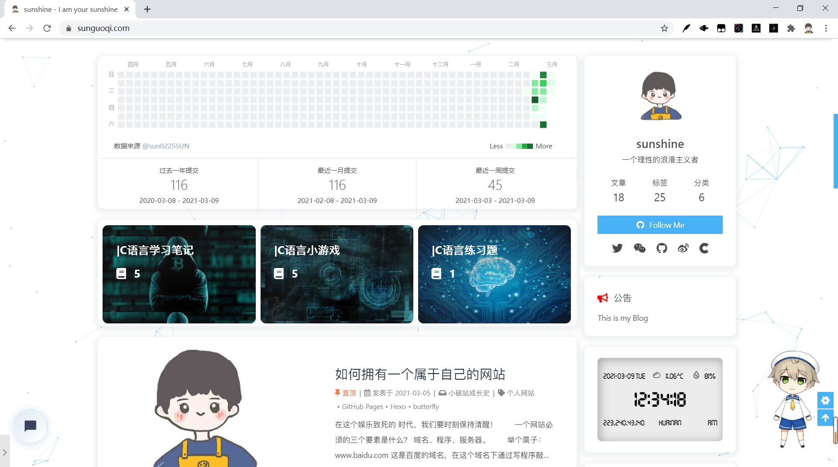Open the Chrome three-dot menu
This screenshot has height=467, width=838.
pyautogui.click(x=825, y=28)
